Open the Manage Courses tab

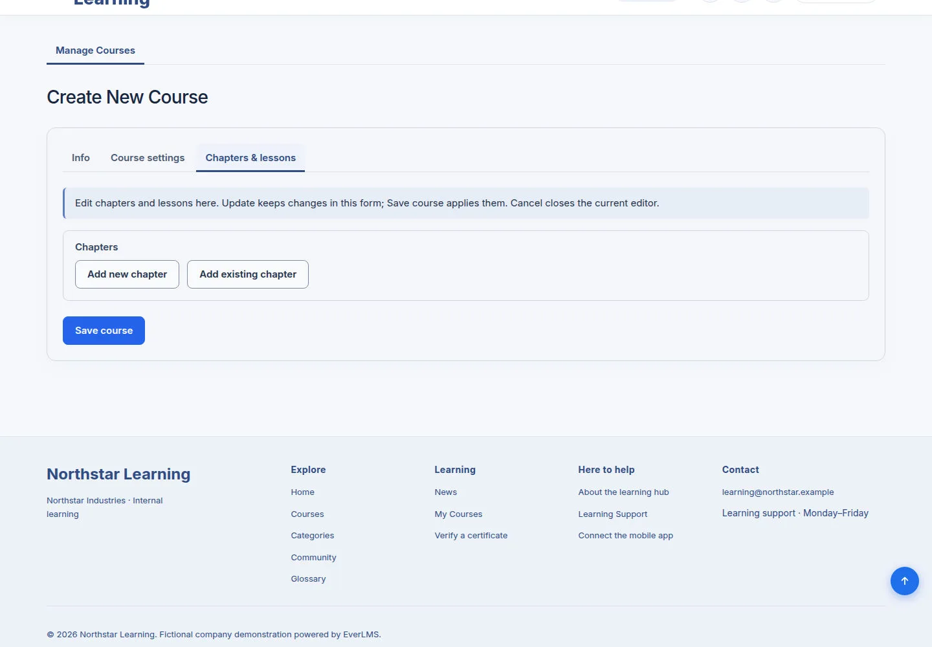[95, 50]
